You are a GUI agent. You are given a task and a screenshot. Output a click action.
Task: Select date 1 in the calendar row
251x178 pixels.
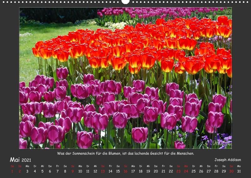[x=12, y=171]
